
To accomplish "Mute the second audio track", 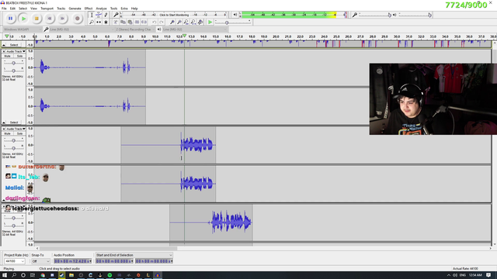I will point(8,133).
